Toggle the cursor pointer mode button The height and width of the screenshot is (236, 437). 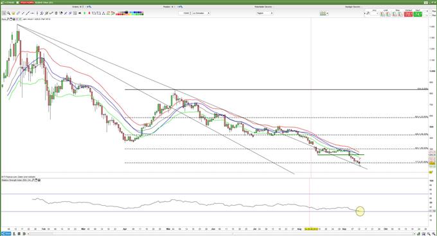(4, 13)
